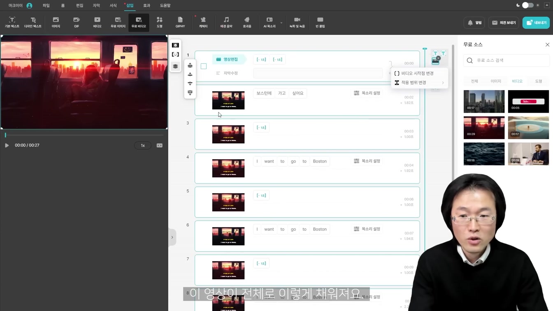Click the video preview seek bar
Viewport: 553px width, 311px height.
point(84,135)
